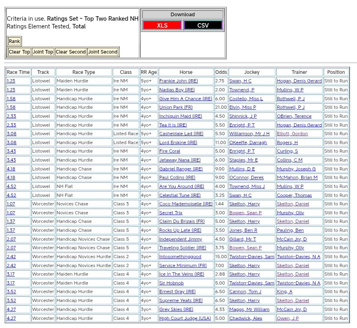View jockey Townend, P profile
Screen dimensions: 357x328
(x=242, y=90)
